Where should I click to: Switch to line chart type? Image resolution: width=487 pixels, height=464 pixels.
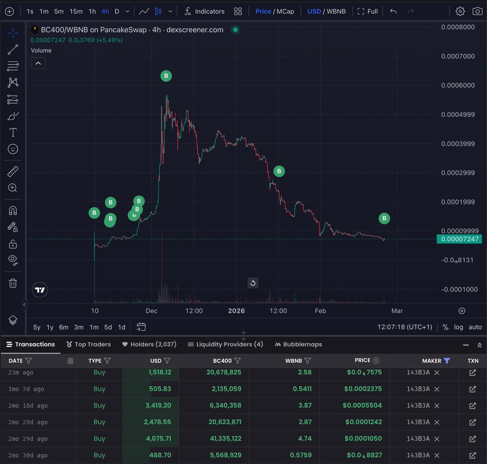pyautogui.click(x=144, y=11)
